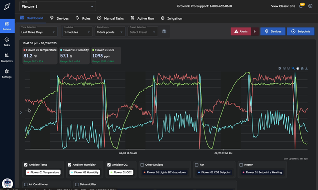Viewport: 318px width, 190px height.
Task: Open the user account profile icon
Action: 310,6
